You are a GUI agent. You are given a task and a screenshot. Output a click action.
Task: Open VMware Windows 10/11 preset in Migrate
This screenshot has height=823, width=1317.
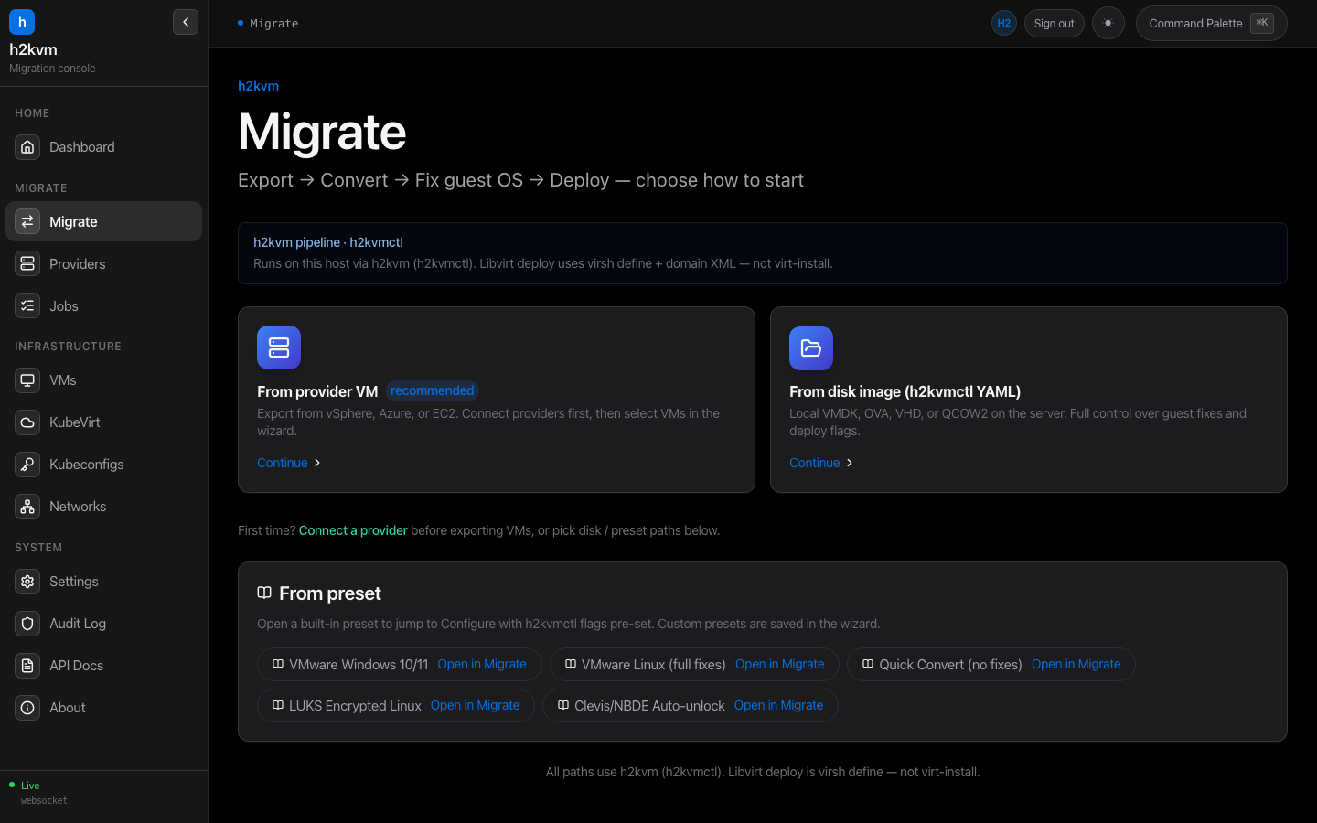[x=482, y=664]
